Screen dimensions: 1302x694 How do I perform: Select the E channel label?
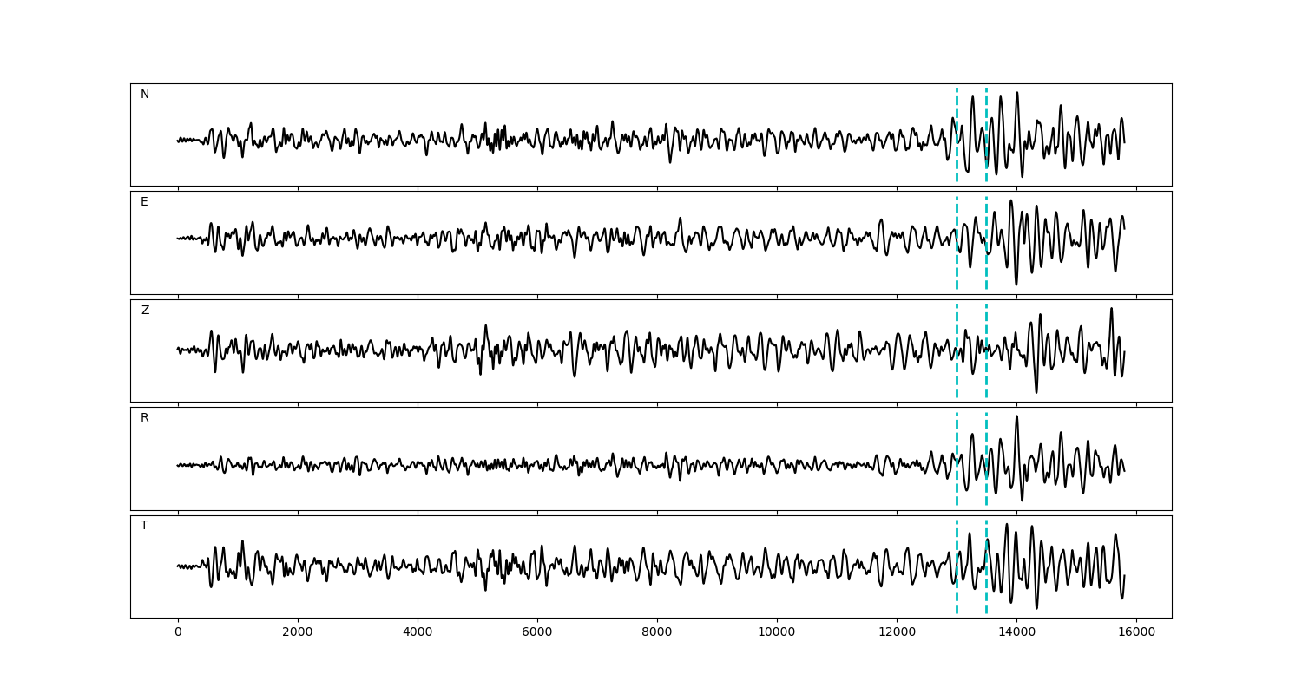(x=144, y=202)
